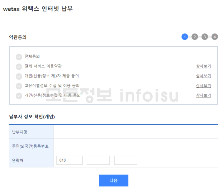Check the 전체동의 agreement checkbox
The image size is (224, 191).
19,57
